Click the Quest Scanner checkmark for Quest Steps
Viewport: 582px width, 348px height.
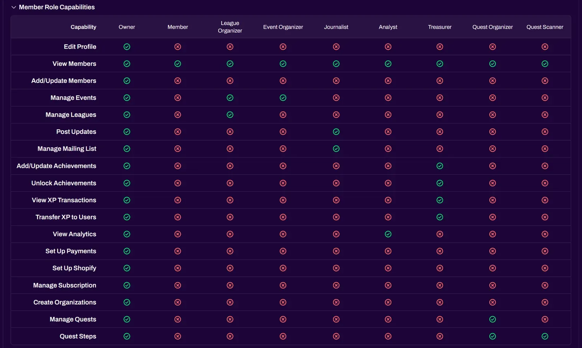pos(545,336)
